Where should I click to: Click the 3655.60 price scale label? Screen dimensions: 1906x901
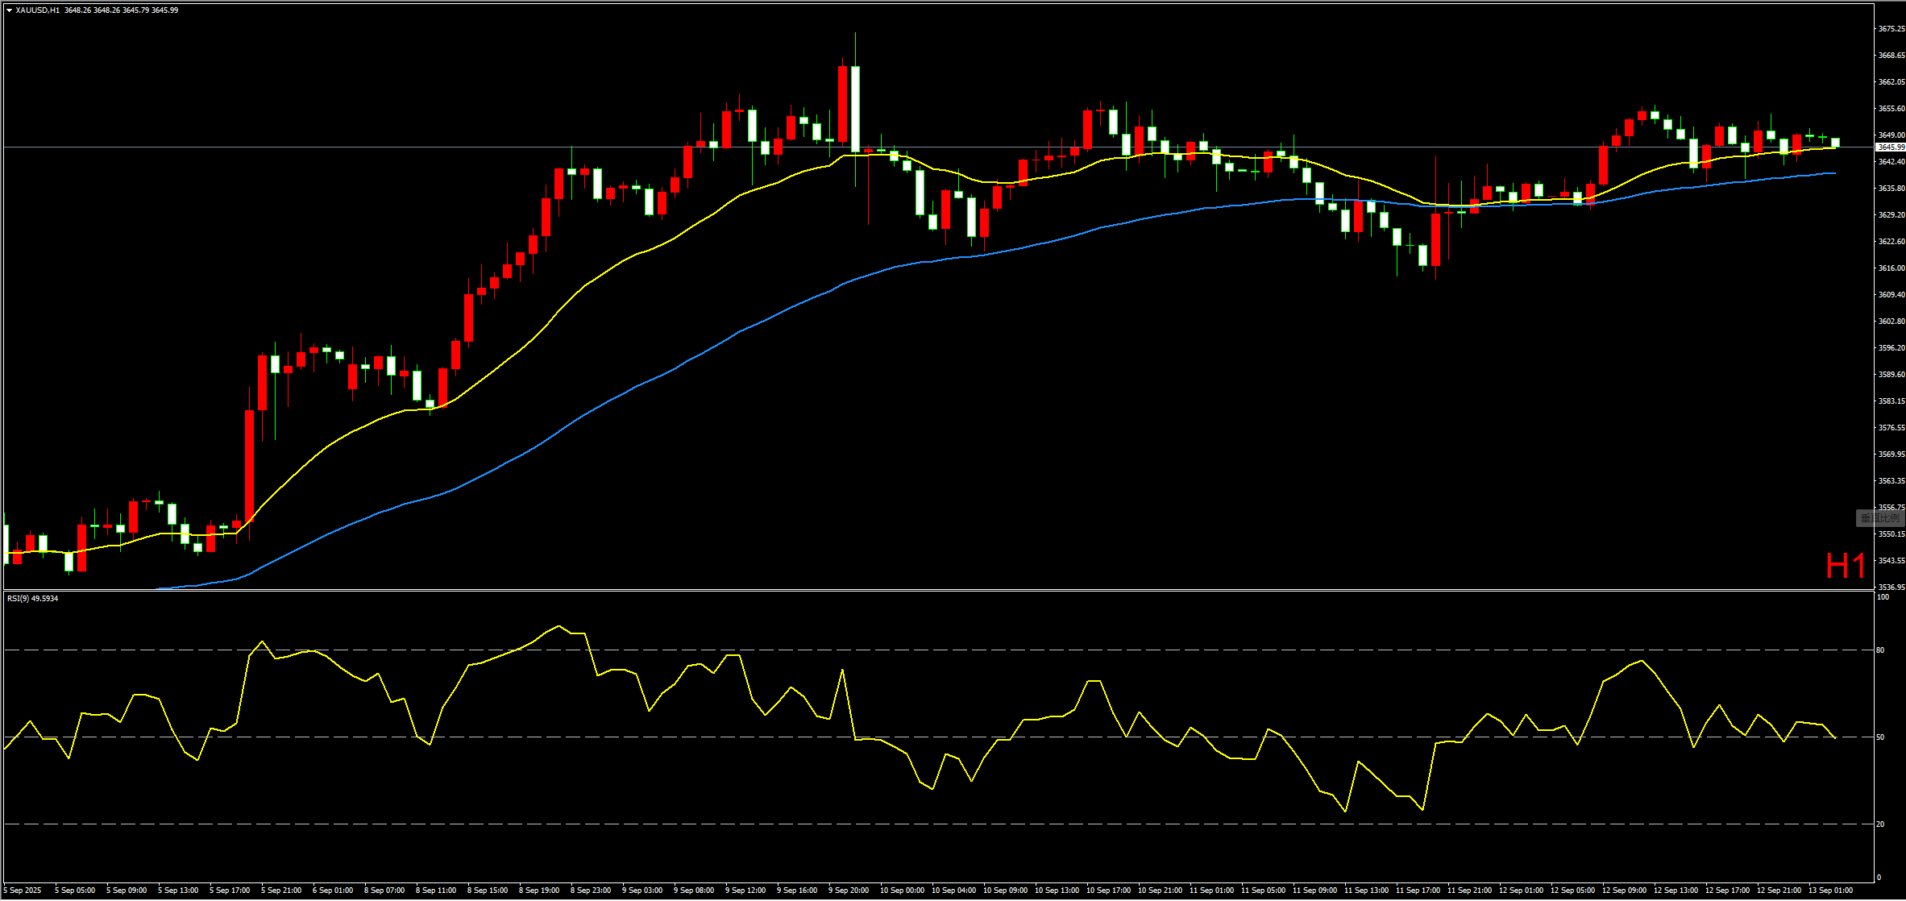coord(1891,108)
